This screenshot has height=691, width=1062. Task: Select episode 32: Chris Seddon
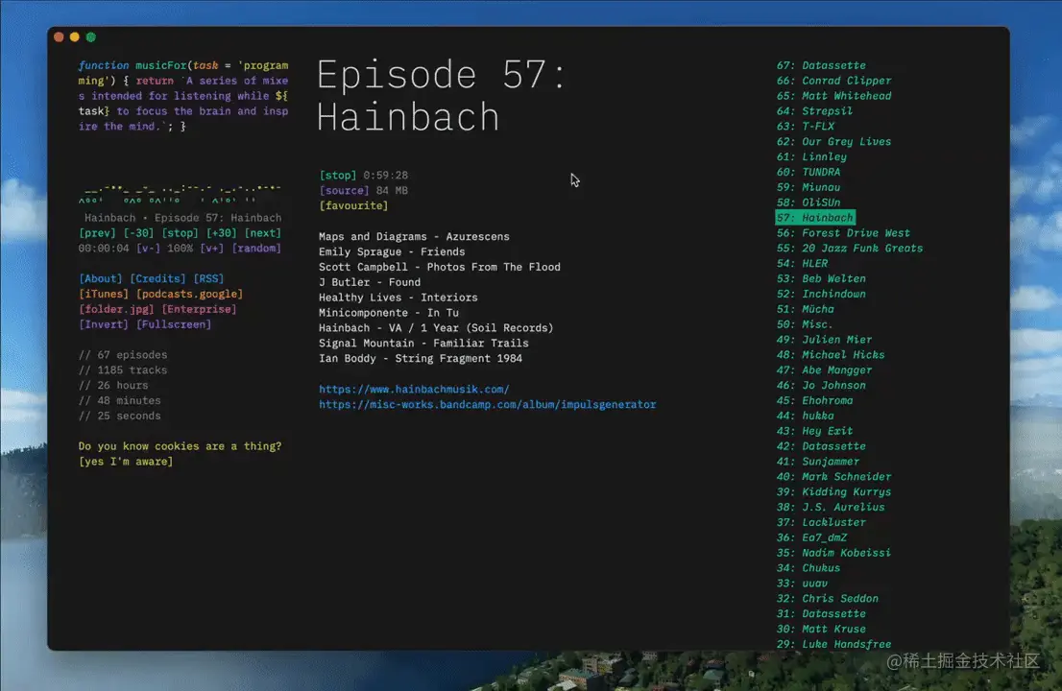pos(827,598)
